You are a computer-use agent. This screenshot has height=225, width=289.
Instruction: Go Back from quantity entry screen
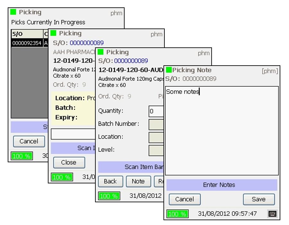click(x=110, y=181)
